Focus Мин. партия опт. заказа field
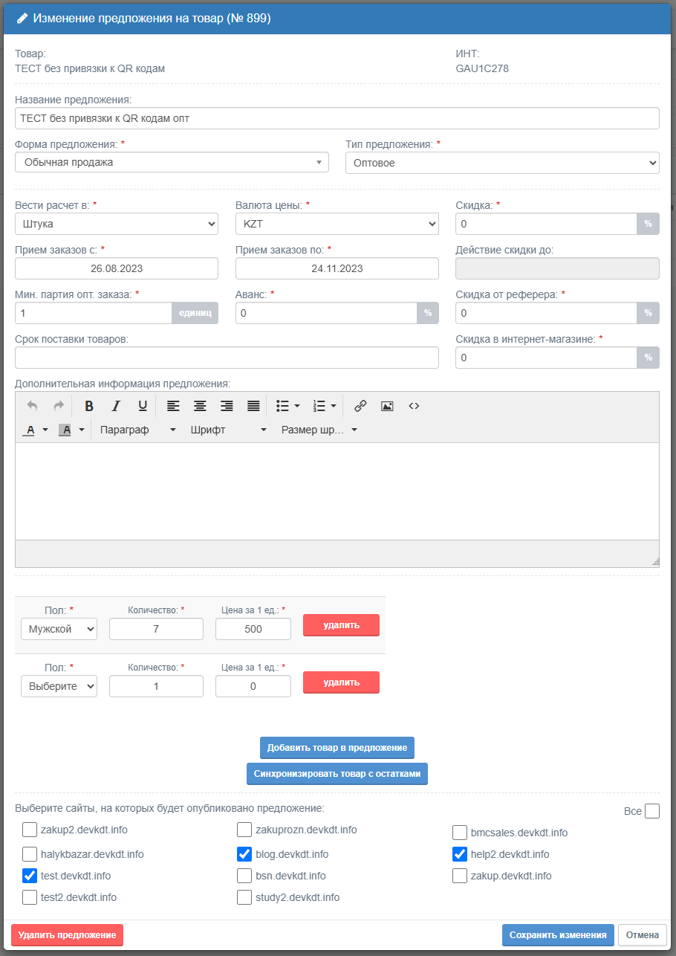Image resolution: width=676 pixels, height=956 pixels. 94,313
